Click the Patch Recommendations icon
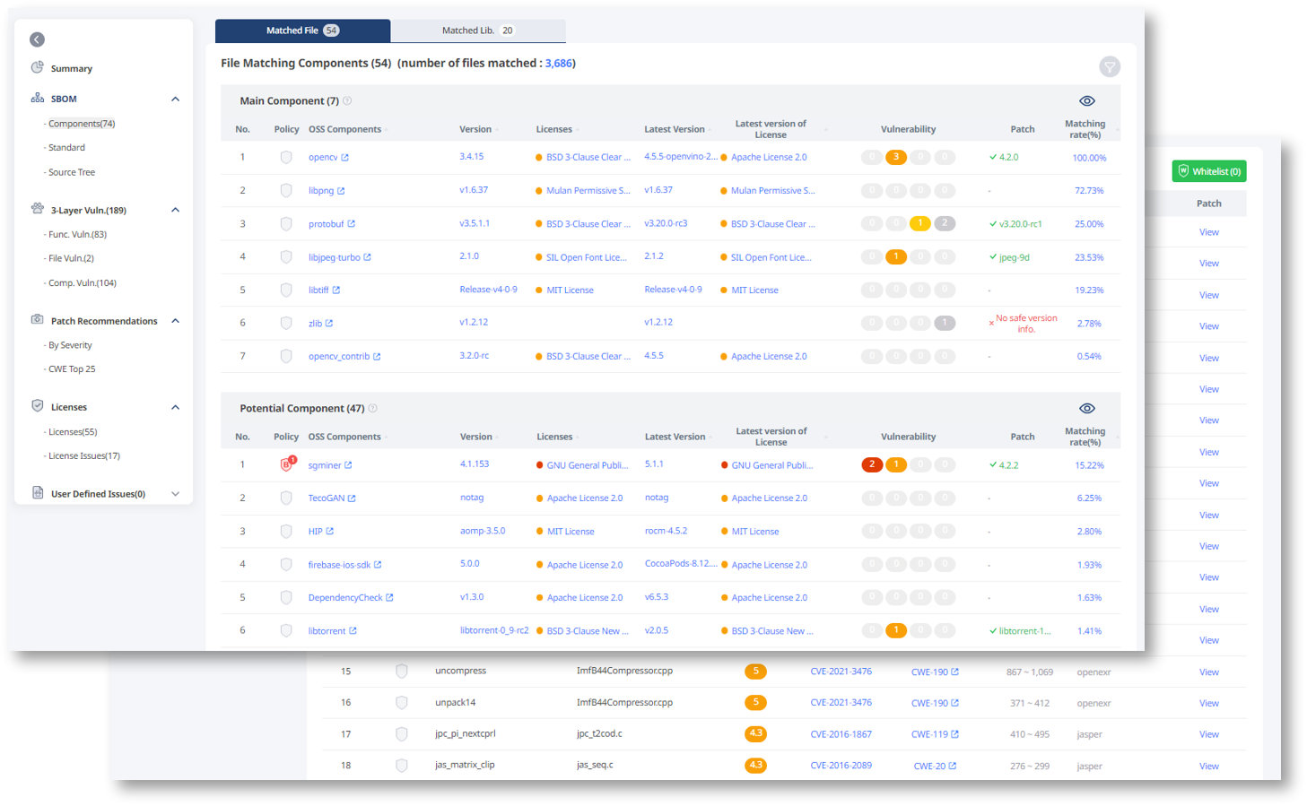The width and height of the screenshot is (1307, 806). click(35, 320)
